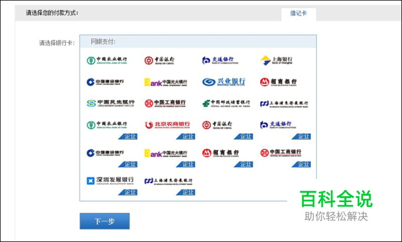Image resolution: width=402 pixels, height=242 pixels.
Task: Select Shenzhen Development Bank enterprise option
Action: (x=112, y=186)
